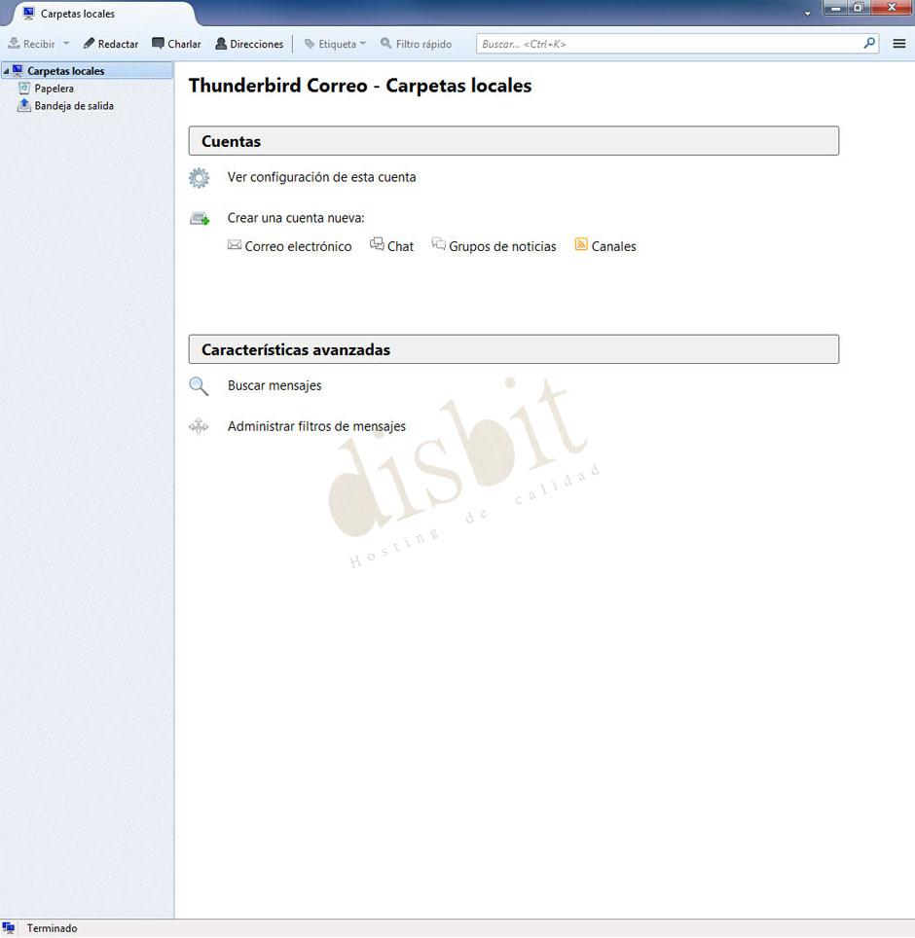Click Ver configuración de esta cuenta
The width and height of the screenshot is (915, 938).
coord(321,177)
